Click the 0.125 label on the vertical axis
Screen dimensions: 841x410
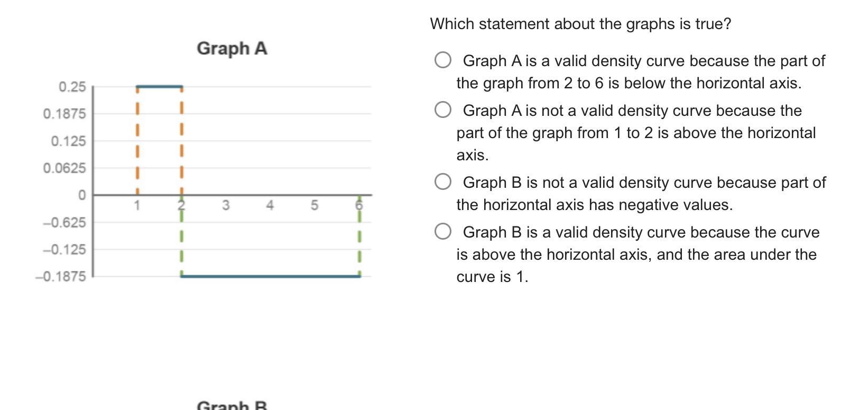tap(68, 141)
